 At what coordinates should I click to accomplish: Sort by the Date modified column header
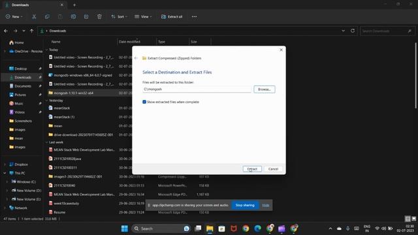(x=129, y=42)
